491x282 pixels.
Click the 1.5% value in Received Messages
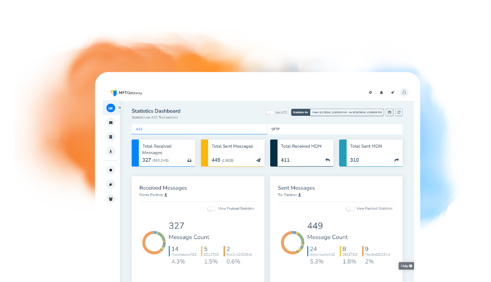point(211,262)
